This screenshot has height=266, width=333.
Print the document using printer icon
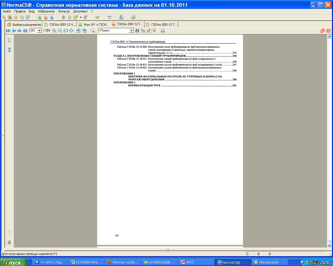(x=163, y=31)
